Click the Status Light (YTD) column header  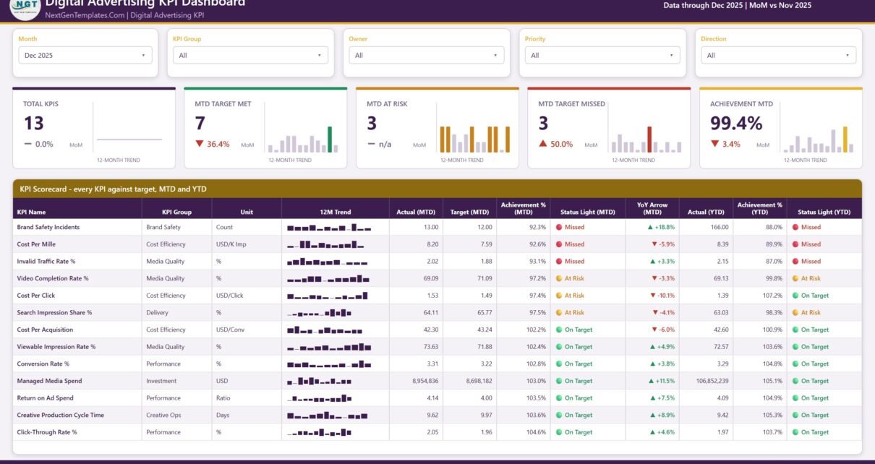(x=824, y=212)
